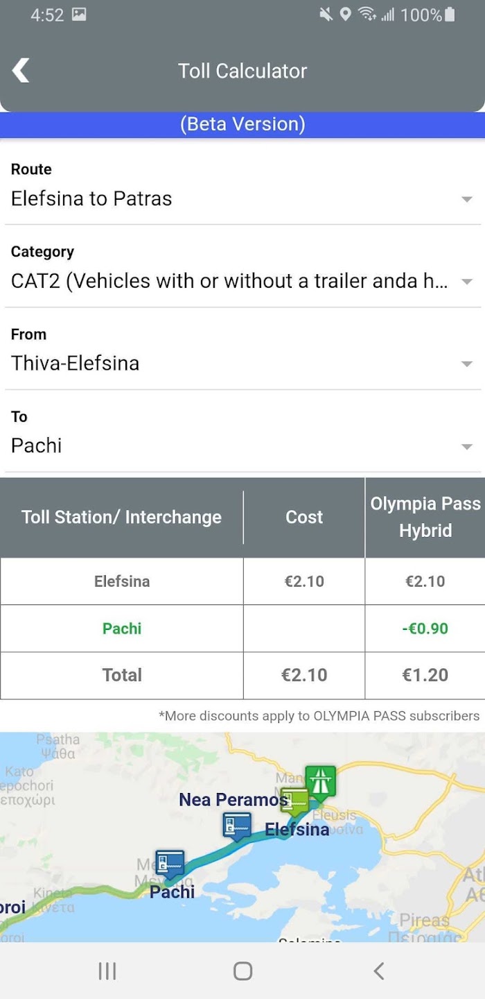Tap the back arrow in header
Image resolution: width=485 pixels, height=999 pixels.
[21, 71]
